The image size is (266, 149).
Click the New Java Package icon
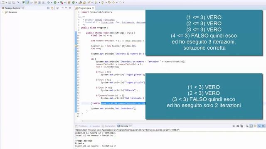tap(69, 2)
